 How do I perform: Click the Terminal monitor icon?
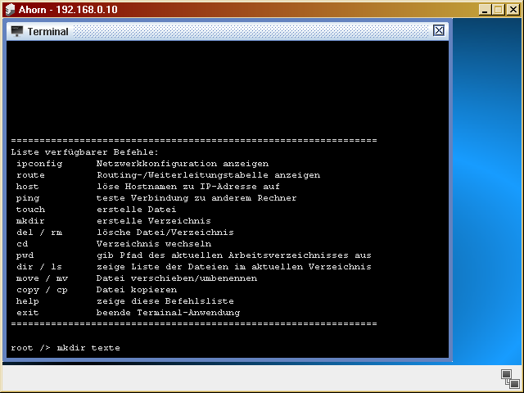(x=16, y=31)
